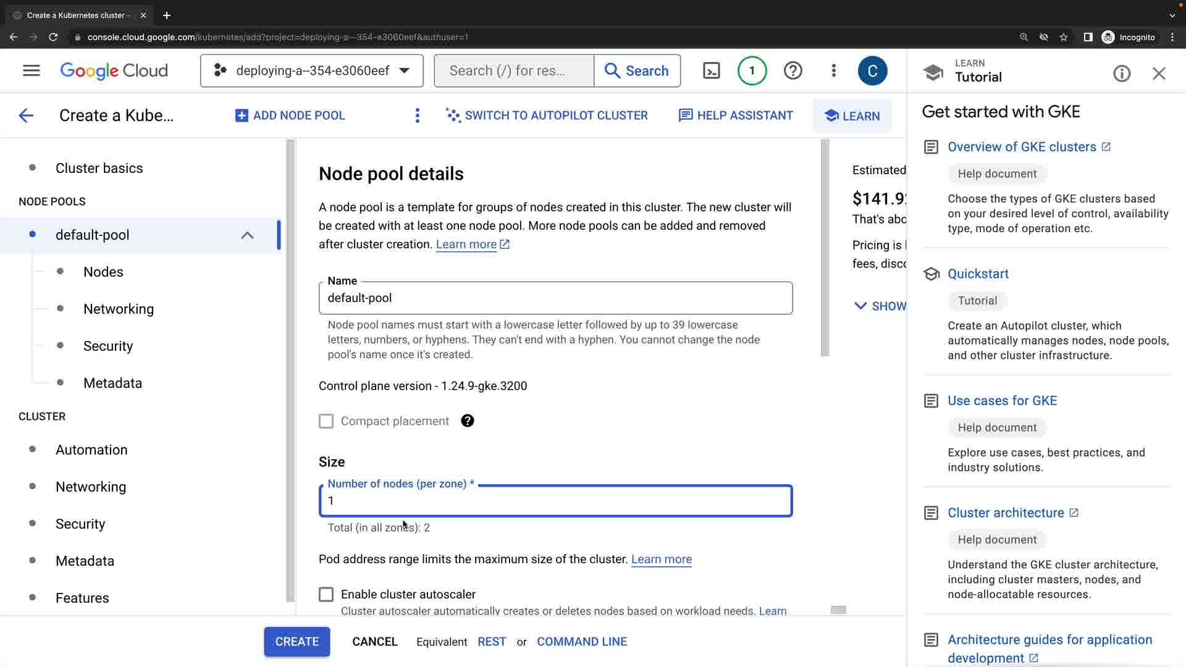Click the Add Node Pool button

coord(290,115)
